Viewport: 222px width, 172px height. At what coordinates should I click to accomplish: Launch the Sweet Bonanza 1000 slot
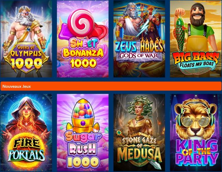83,39
